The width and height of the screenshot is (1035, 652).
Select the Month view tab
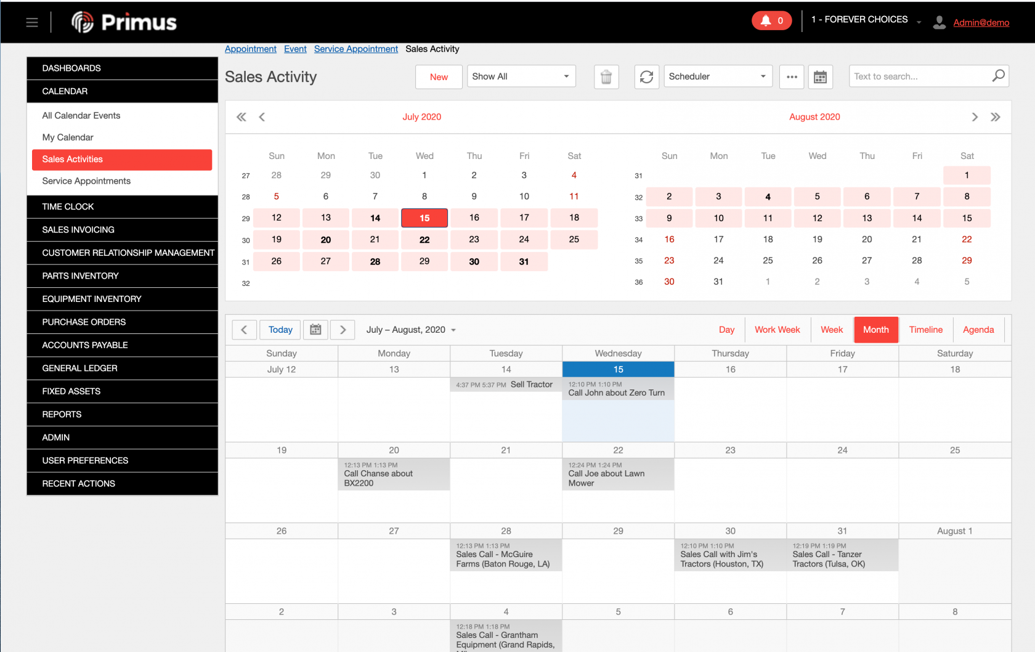(875, 330)
